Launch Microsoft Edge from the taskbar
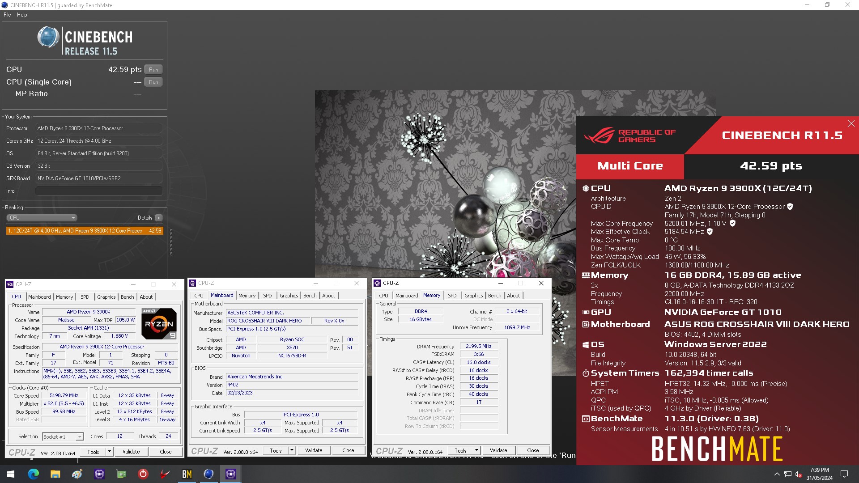This screenshot has width=859, height=483. (x=33, y=474)
